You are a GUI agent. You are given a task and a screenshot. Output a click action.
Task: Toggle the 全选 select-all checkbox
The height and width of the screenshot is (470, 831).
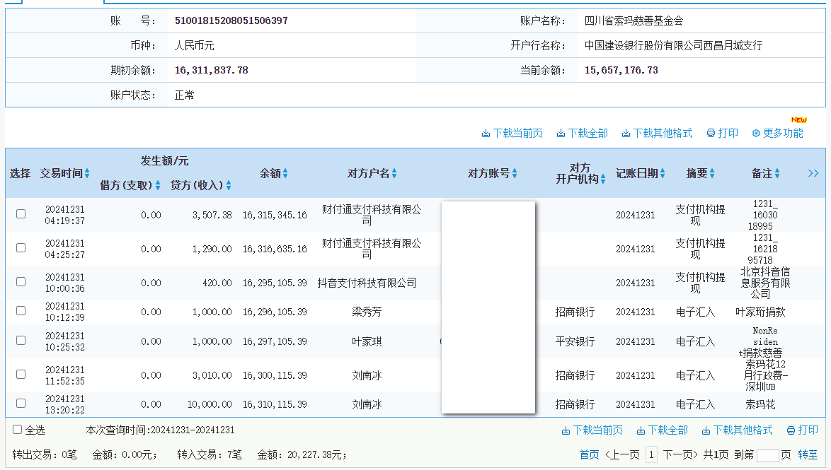[18, 429]
